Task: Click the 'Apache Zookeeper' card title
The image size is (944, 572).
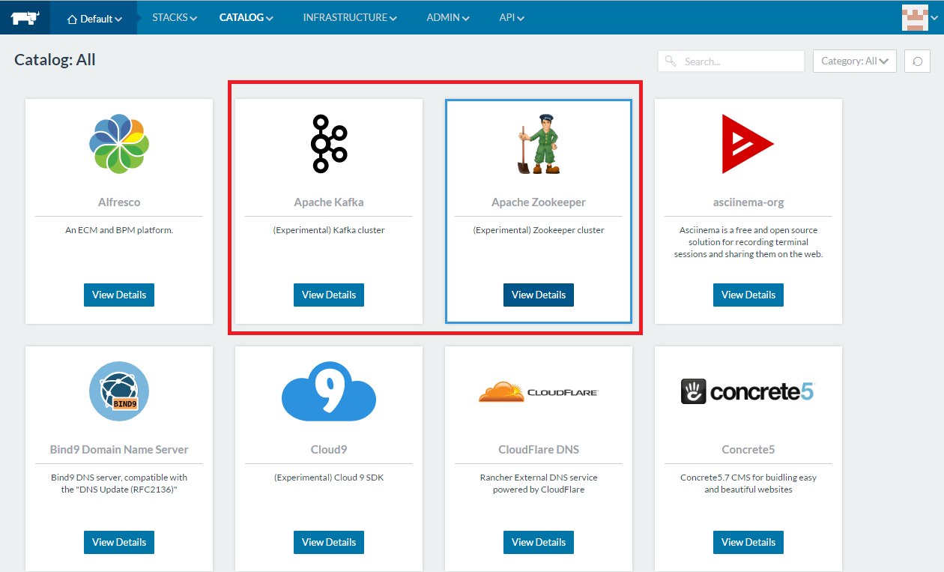Action: (x=539, y=202)
